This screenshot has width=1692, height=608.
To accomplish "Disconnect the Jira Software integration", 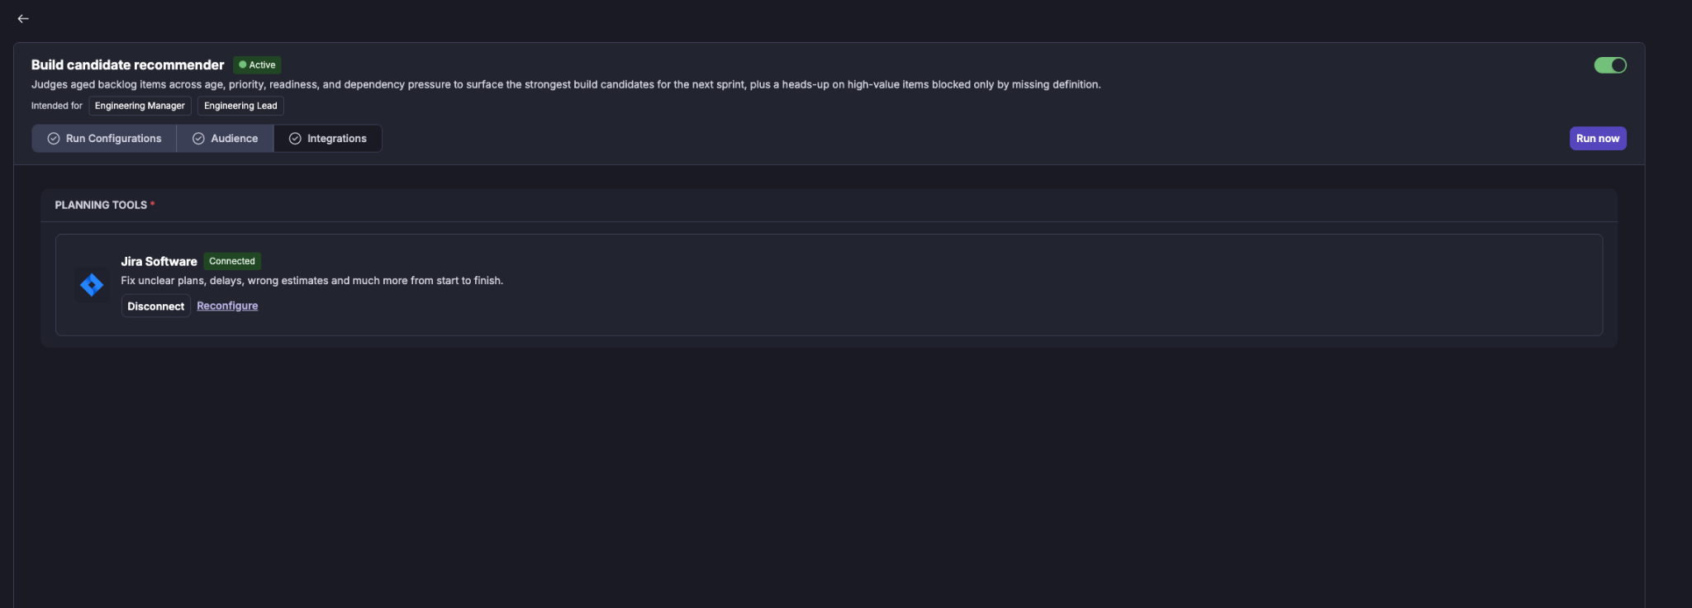I will (155, 306).
